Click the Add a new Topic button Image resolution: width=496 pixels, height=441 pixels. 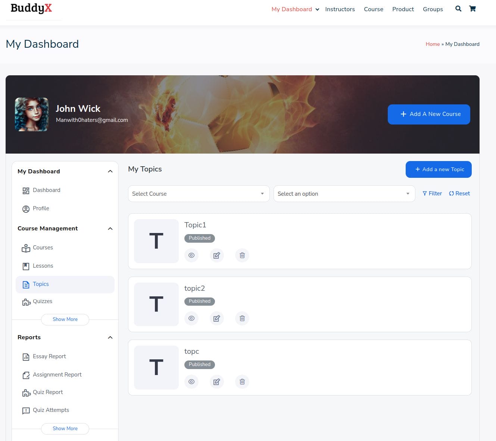click(x=439, y=169)
